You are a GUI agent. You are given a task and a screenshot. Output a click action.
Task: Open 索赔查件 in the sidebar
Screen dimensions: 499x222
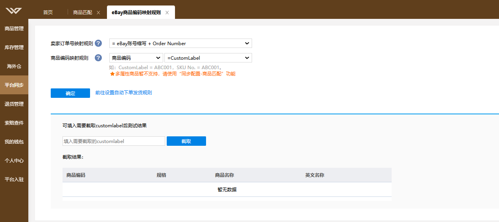(14, 123)
